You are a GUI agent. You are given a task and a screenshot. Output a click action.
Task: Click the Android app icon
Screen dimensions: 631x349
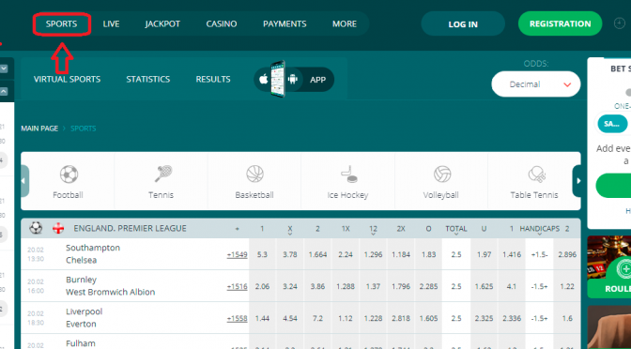click(293, 79)
